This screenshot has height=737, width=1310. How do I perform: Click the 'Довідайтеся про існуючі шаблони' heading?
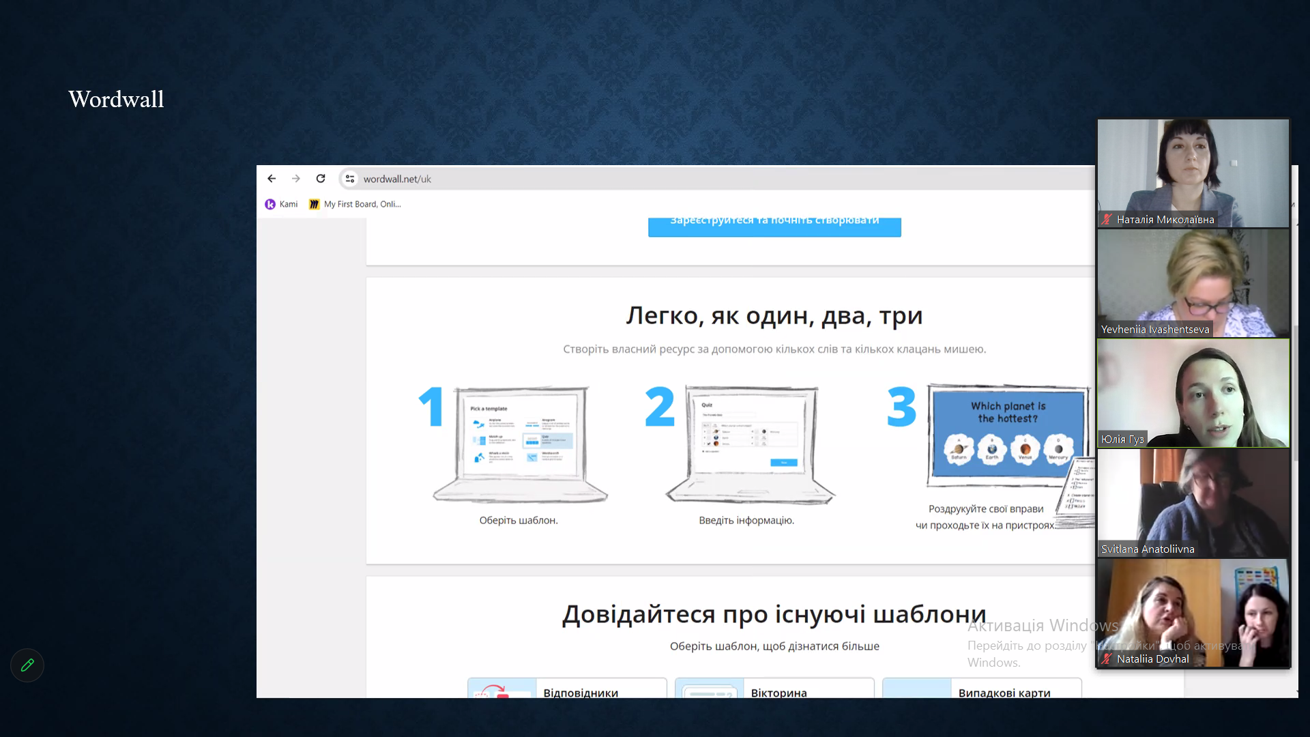point(774,614)
